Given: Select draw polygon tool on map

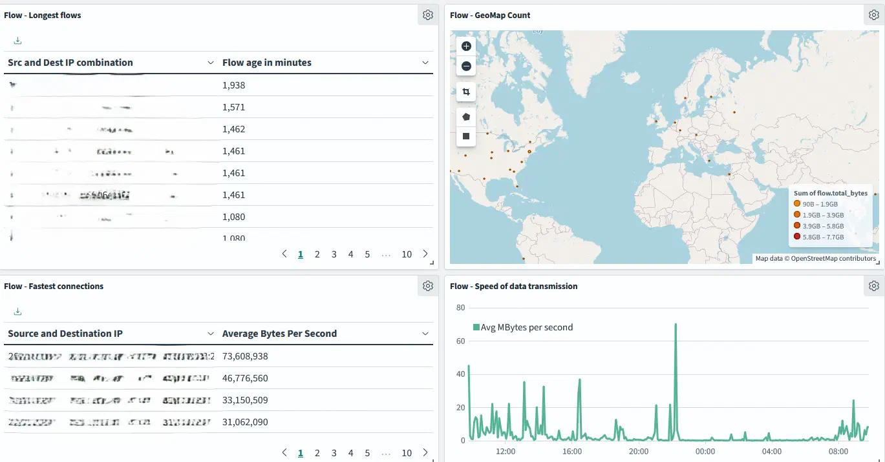Looking at the screenshot, I should (466, 117).
